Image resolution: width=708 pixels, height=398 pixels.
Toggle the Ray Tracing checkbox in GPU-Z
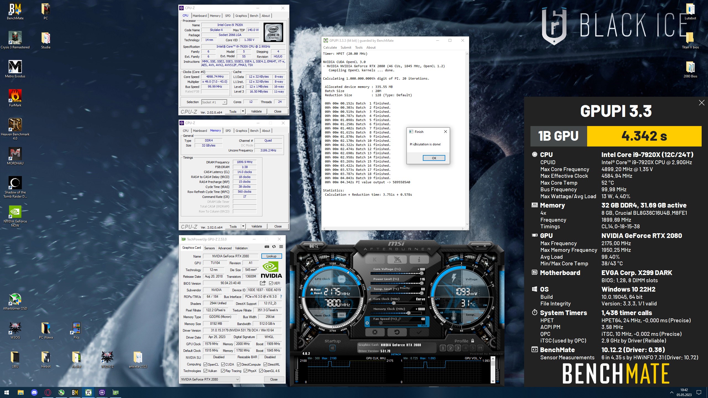[223, 371]
